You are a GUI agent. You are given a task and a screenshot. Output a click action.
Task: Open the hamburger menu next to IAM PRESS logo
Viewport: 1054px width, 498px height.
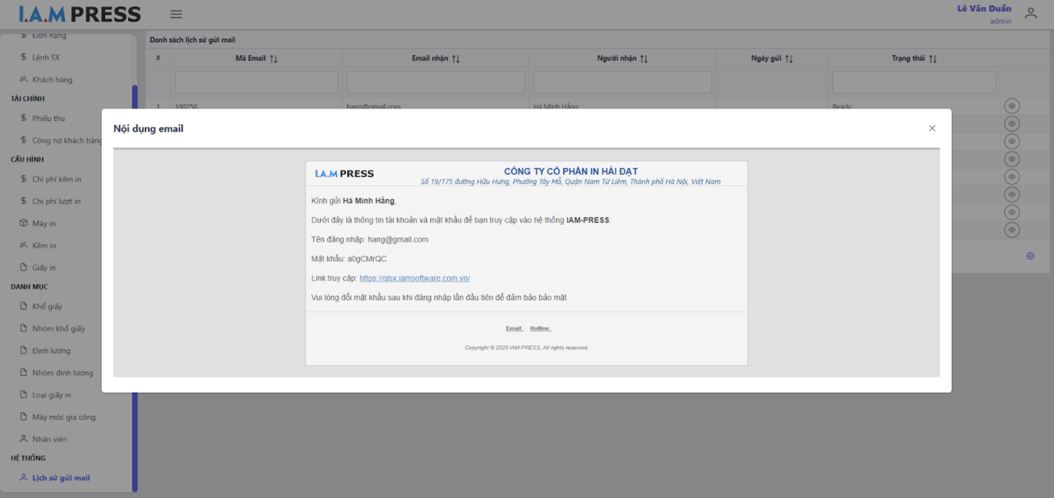[x=176, y=14]
